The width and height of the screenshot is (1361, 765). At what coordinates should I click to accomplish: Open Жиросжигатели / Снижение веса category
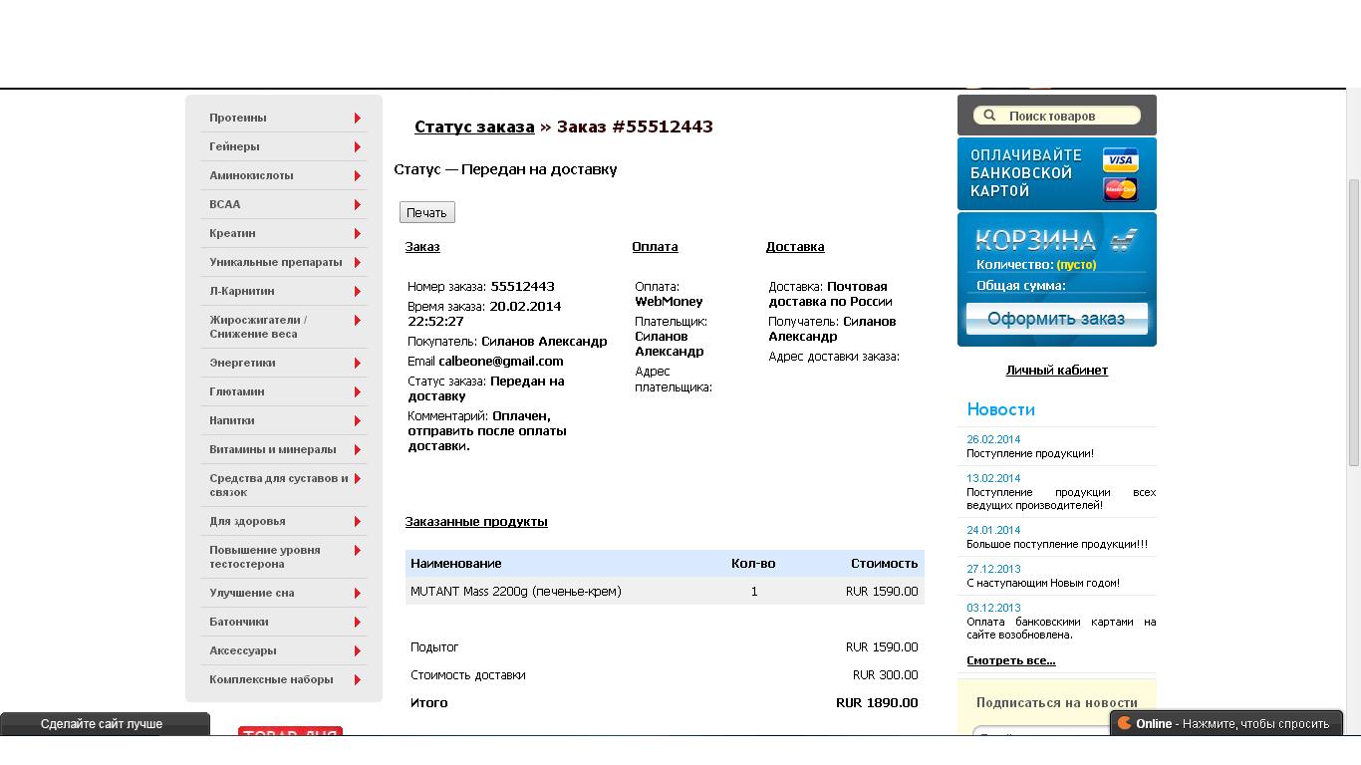pyautogui.click(x=258, y=327)
